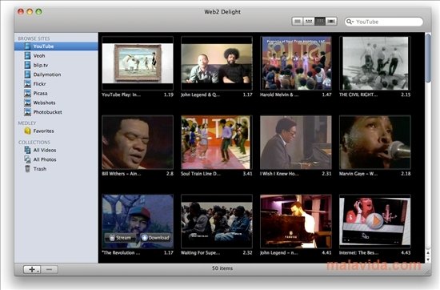Click the minus remove button
The image size is (440, 290).
click(49, 269)
